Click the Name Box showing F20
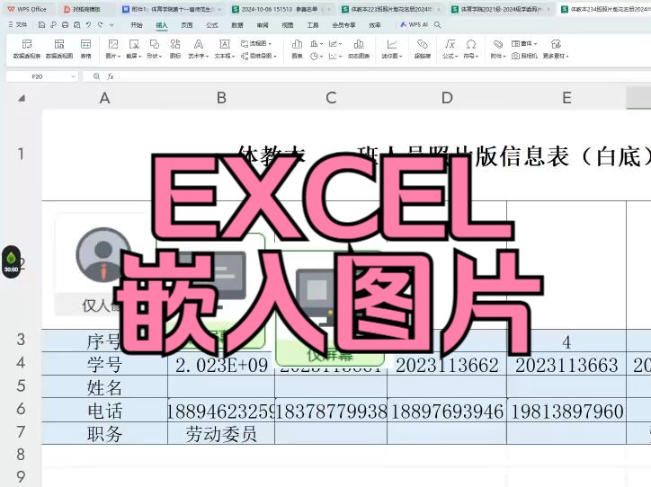Screen dimensions: 651x487 coord(38,76)
